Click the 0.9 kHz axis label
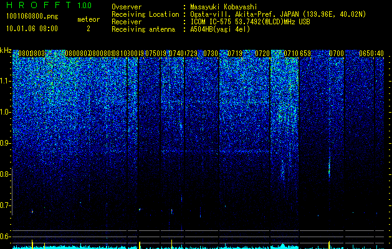392x249 pixels. [x=6, y=143]
